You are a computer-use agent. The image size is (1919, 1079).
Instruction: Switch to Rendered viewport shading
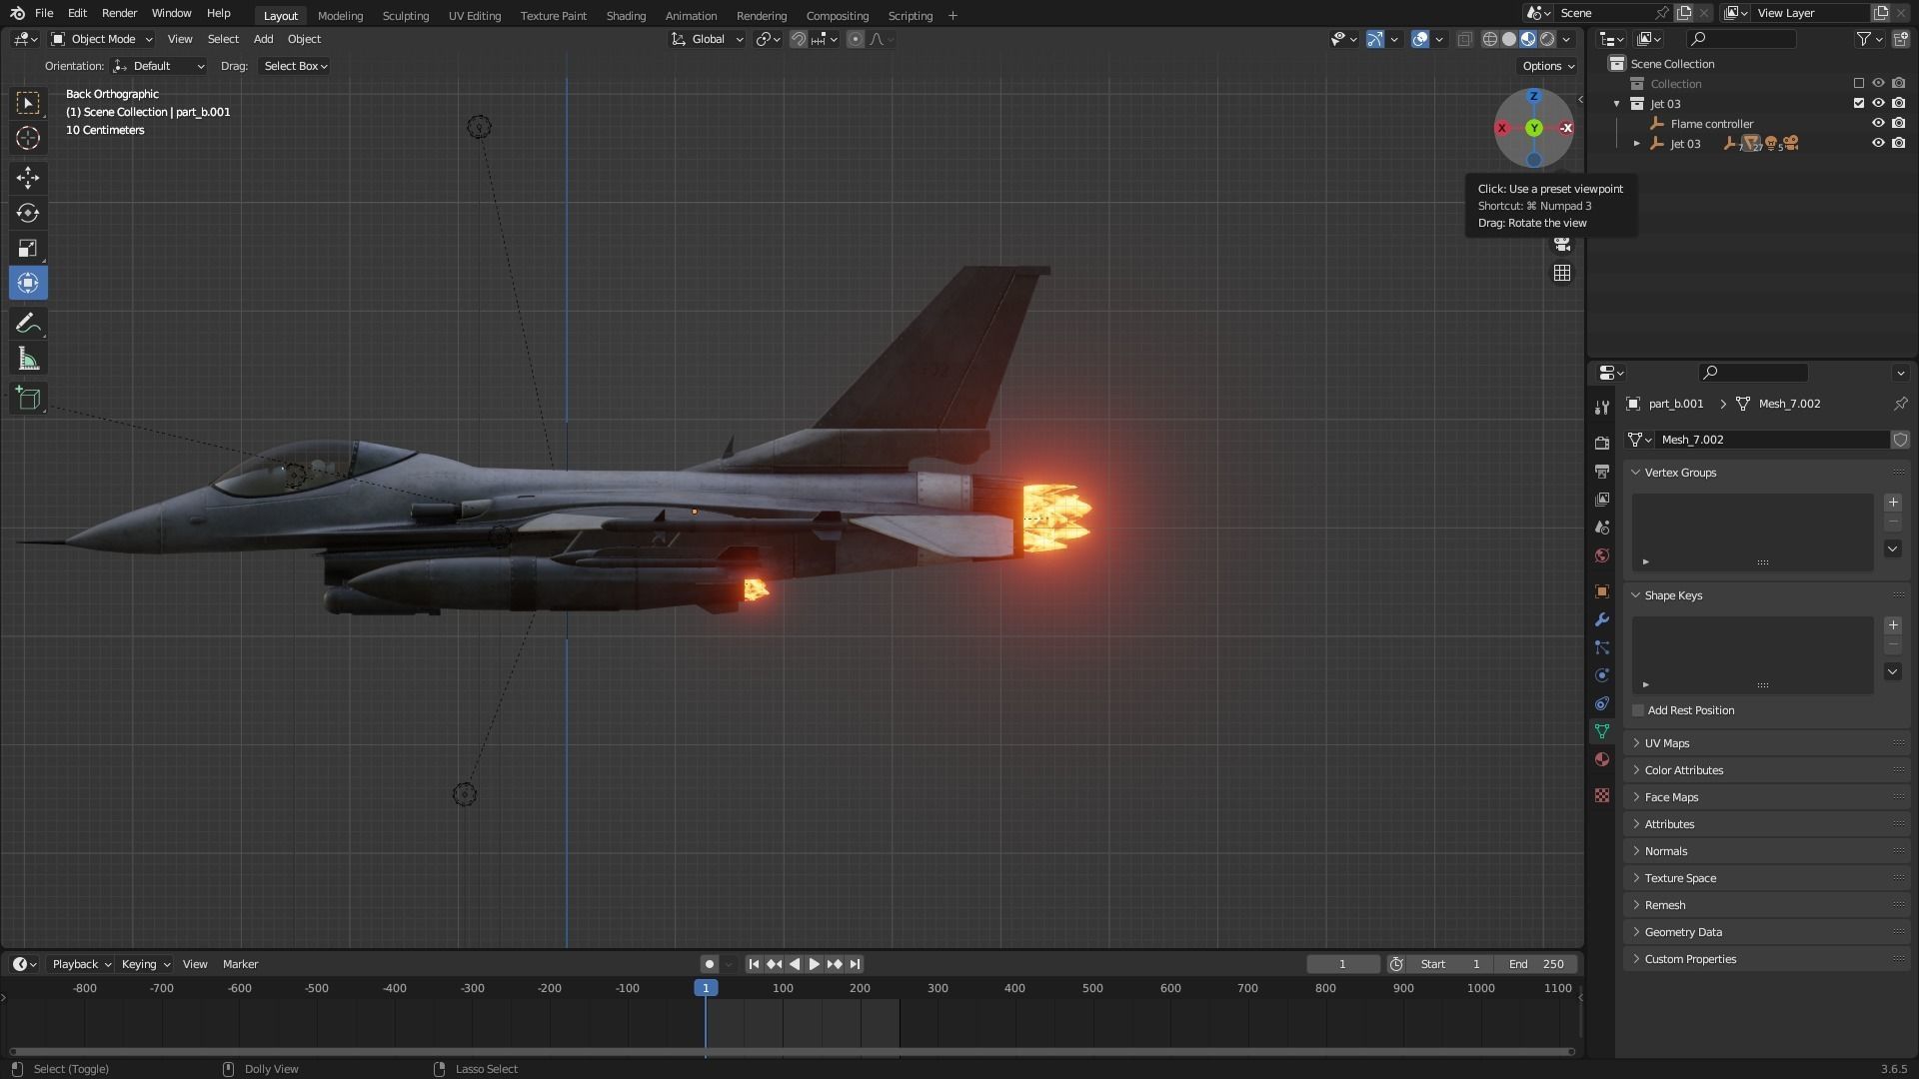pos(1547,39)
